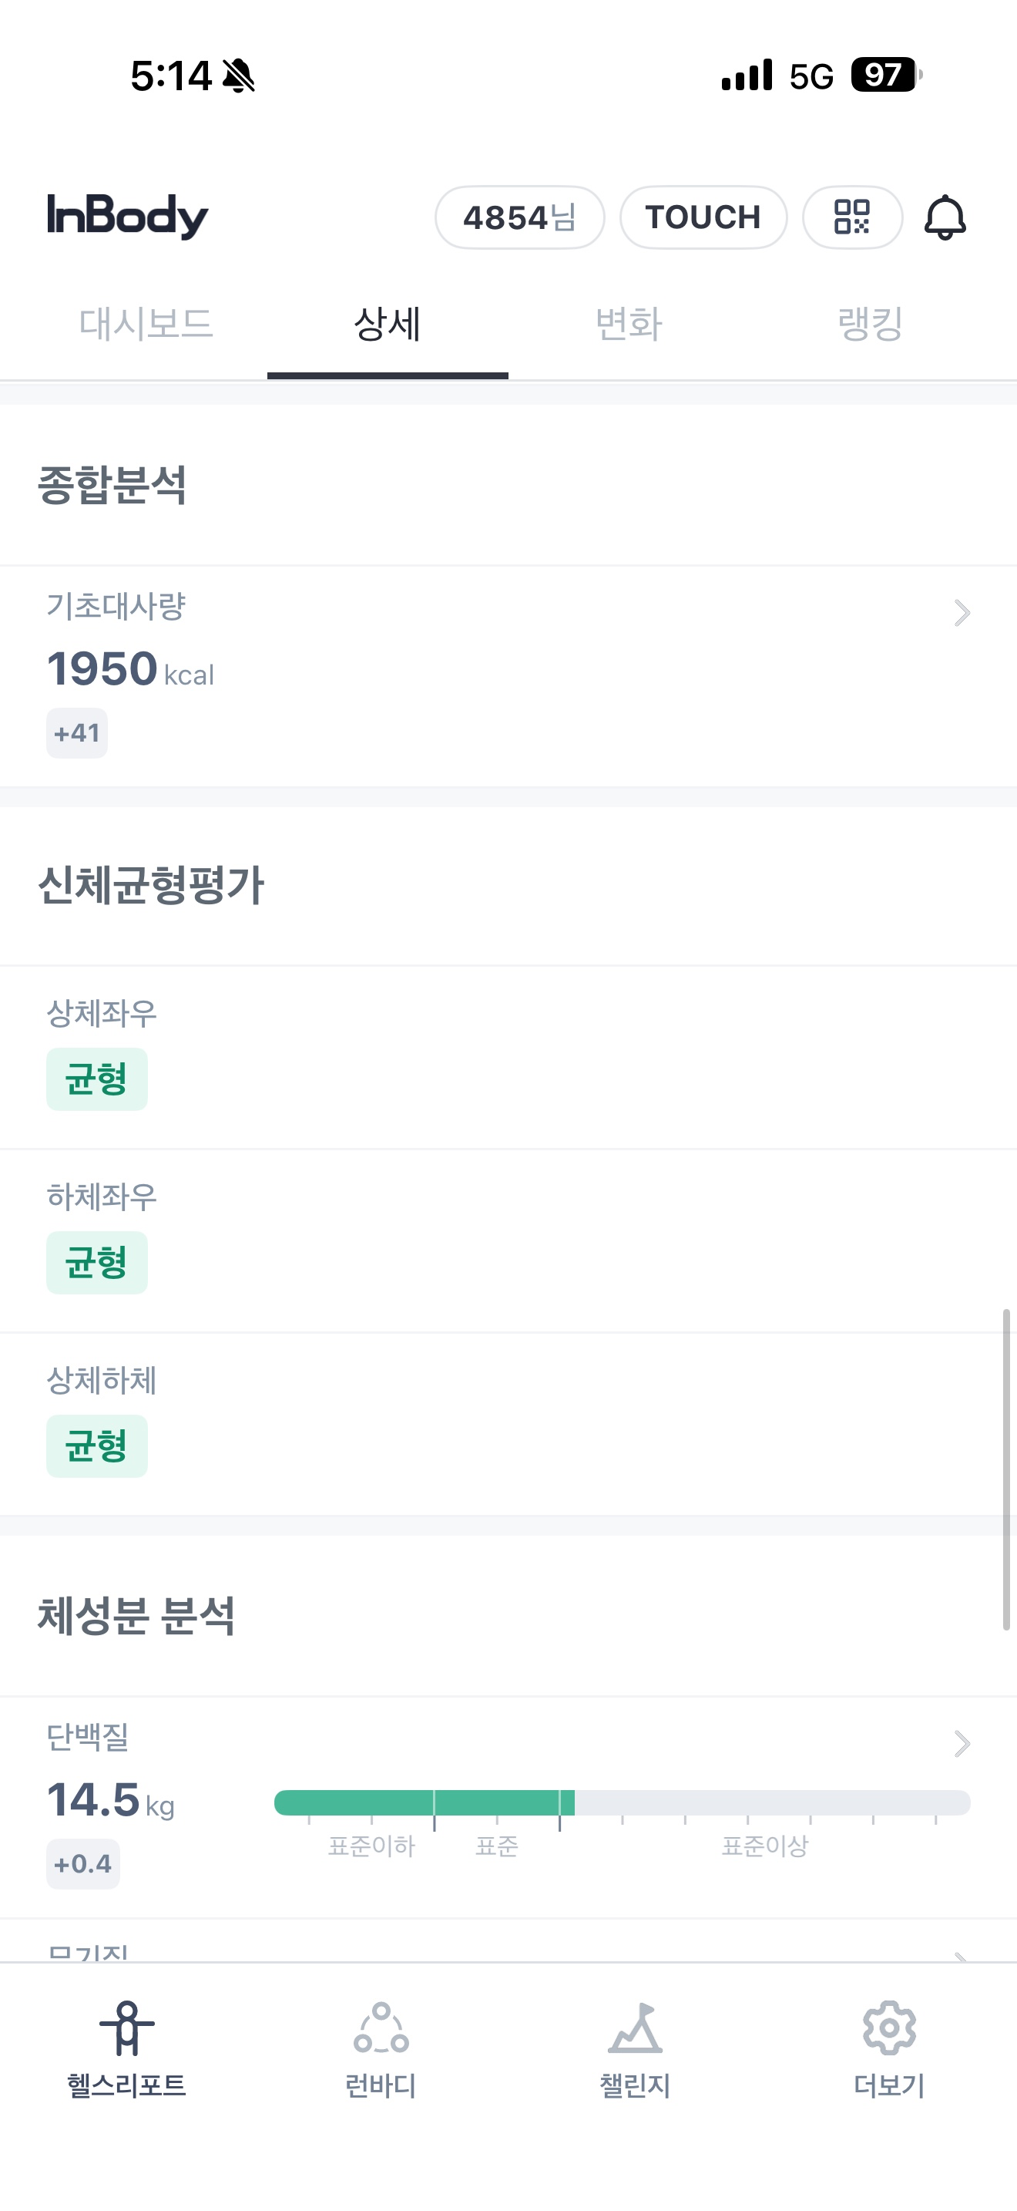Open the 런바디 icon in bottom bar
This screenshot has height=2211, width=1017.
click(x=381, y=2028)
